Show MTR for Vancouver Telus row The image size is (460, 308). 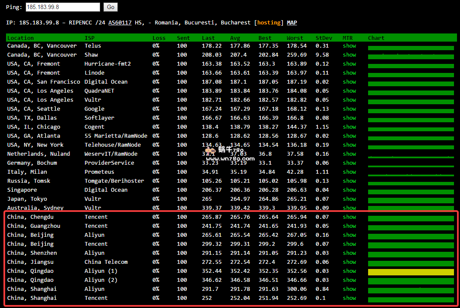pyautogui.click(x=349, y=46)
